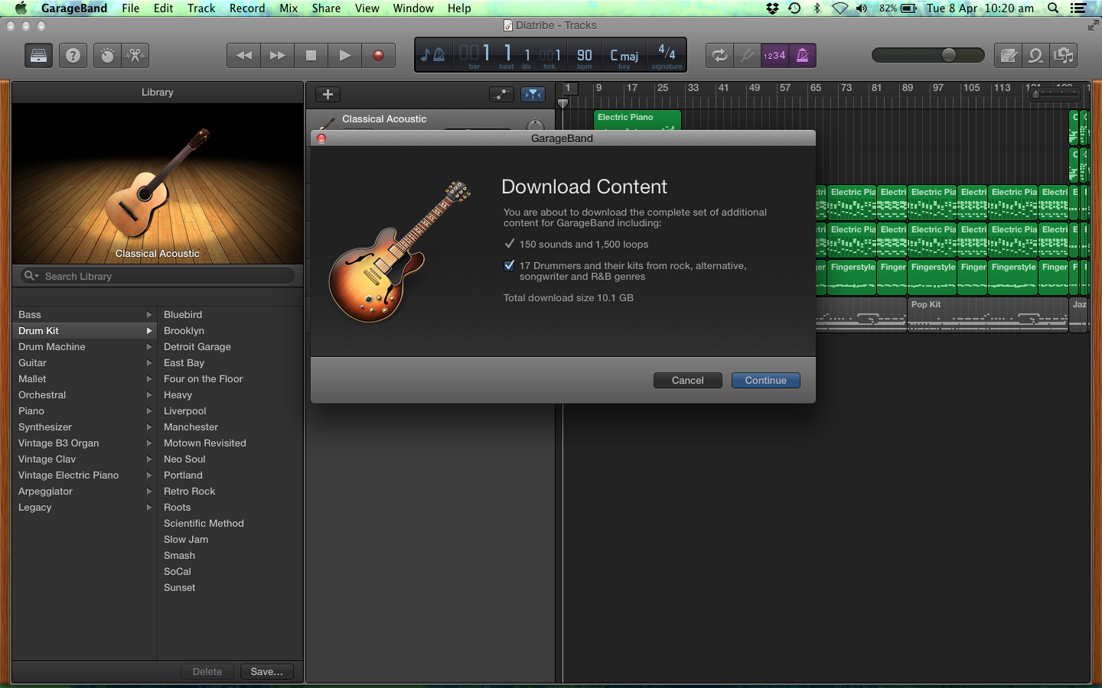Click the 150 sounds and loops checkmark
The image size is (1102, 688).
(509, 244)
